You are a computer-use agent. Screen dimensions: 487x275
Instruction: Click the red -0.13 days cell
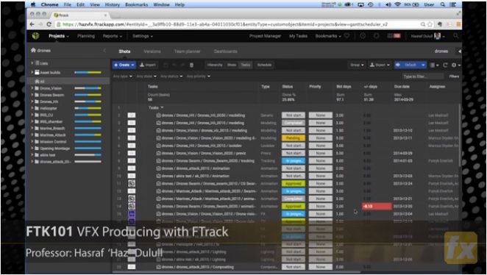coord(377,207)
